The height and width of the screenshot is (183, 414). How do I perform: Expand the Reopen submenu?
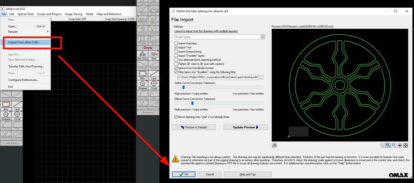[x=25, y=32]
